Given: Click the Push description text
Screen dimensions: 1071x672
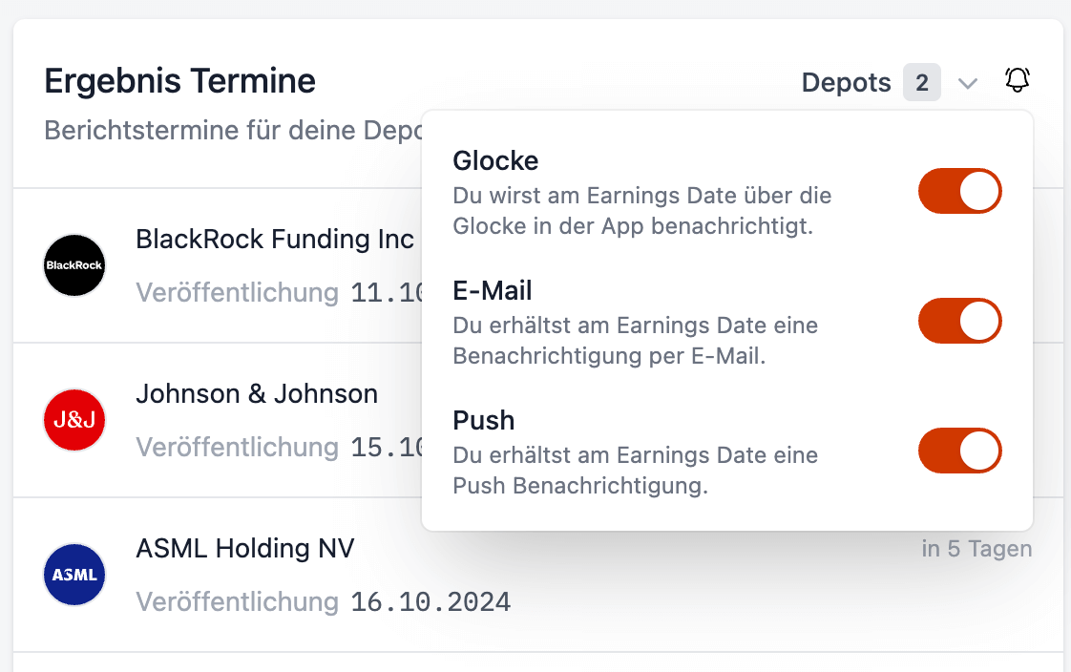Looking at the screenshot, I should pos(635,467).
